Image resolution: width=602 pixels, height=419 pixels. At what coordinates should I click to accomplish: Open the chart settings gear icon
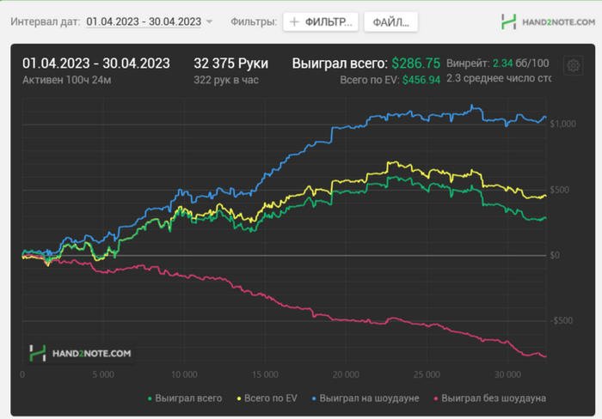point(574,65)
